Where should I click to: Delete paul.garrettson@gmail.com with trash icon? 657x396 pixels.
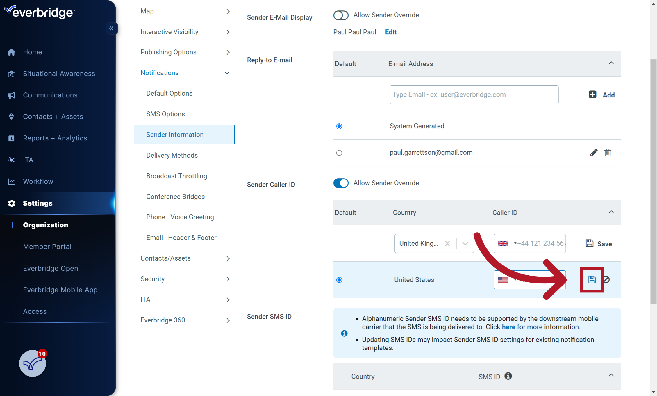(x=608, y=153)
